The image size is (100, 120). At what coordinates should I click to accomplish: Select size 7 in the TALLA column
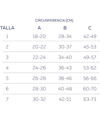tap(7, 99)
